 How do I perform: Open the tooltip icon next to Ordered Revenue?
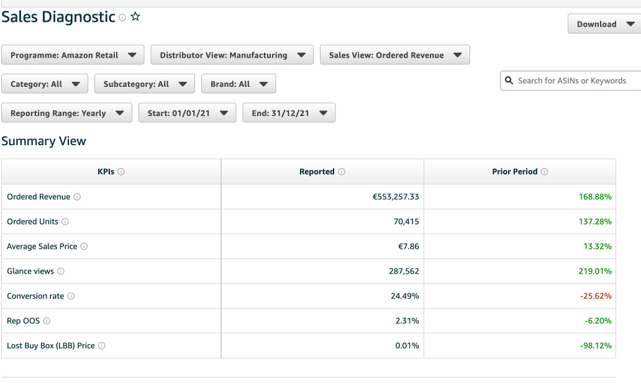76,197
